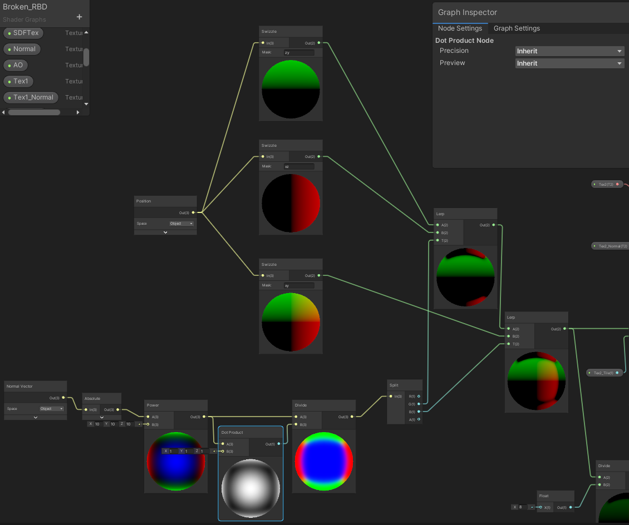Viewport: 629px width, 525px height.
Task: Select the Tex2_Tile property node
Action: point(604,373)
